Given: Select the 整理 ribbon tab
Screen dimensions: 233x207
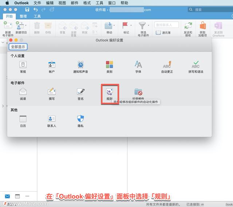Looking at the screenshot, I should pos(23,16).
